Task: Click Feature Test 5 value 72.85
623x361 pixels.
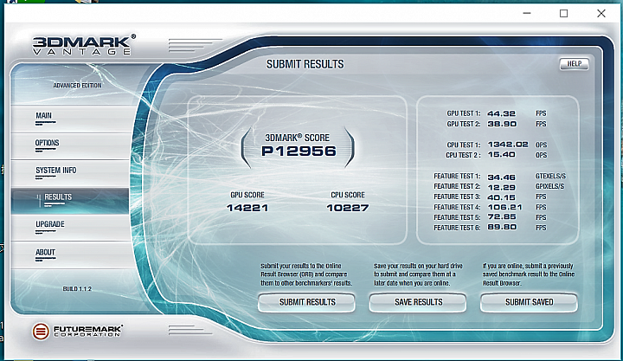Action: pos(502,217)
